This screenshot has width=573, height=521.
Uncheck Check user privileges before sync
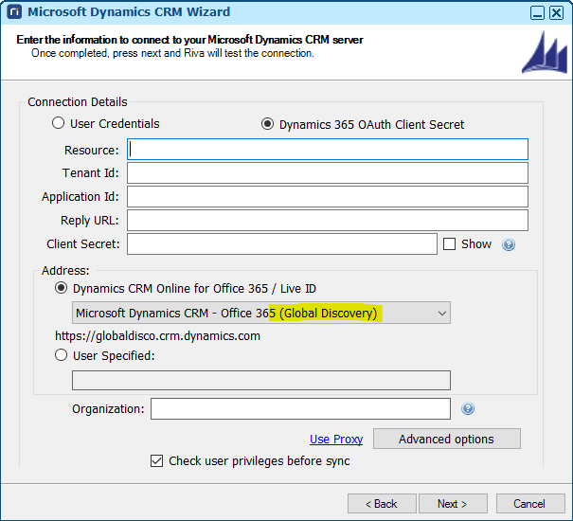tap(157, 461)
